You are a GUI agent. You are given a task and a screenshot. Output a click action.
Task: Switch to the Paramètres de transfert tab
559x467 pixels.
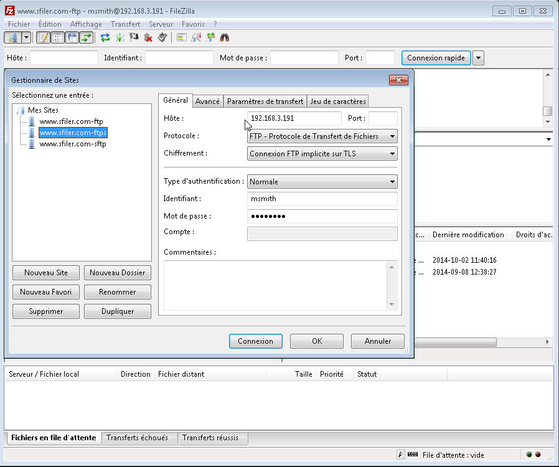(265, 101)
